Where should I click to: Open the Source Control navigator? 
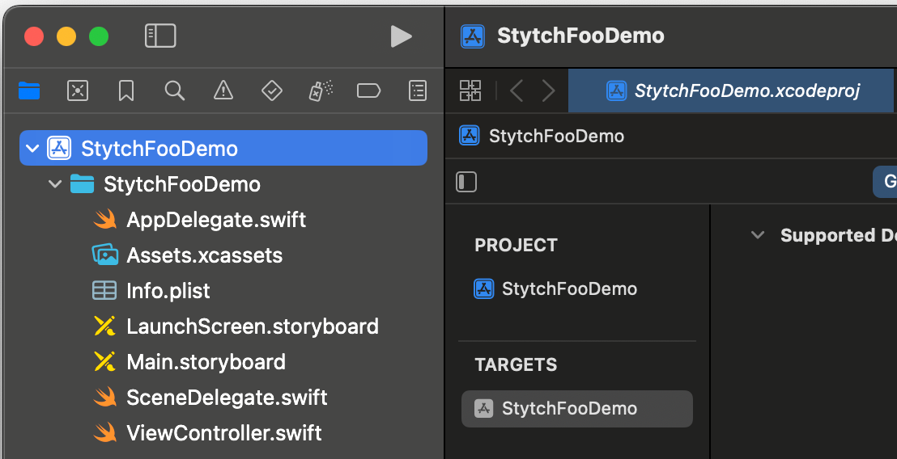(x=78, y=91)
